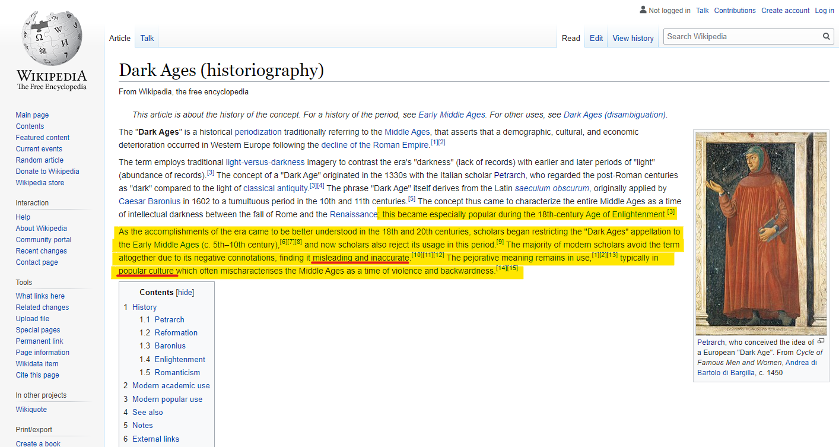Open Current events

39,149
